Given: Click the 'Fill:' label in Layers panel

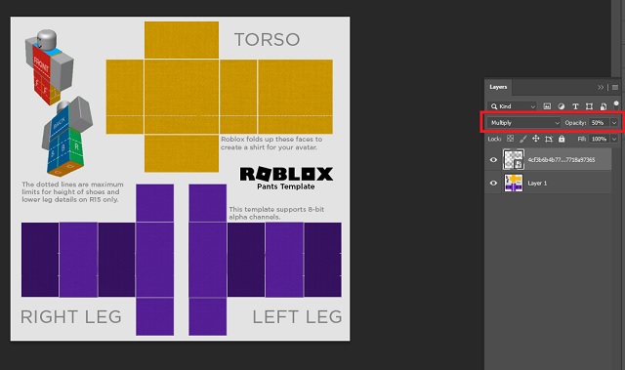Looking at the screenshot, I should coord(582,139).
